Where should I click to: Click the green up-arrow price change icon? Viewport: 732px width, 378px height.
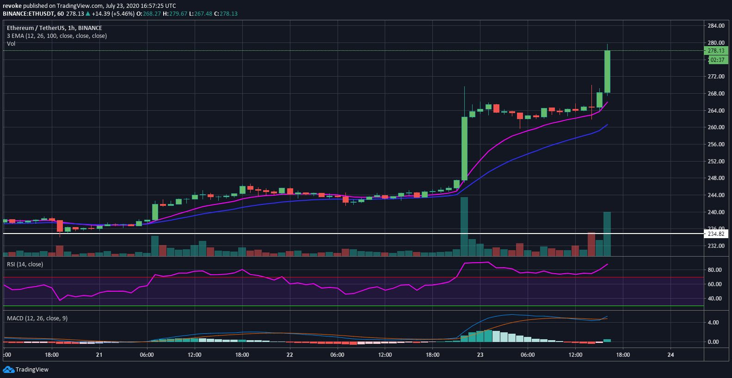[x=88, y=13]
